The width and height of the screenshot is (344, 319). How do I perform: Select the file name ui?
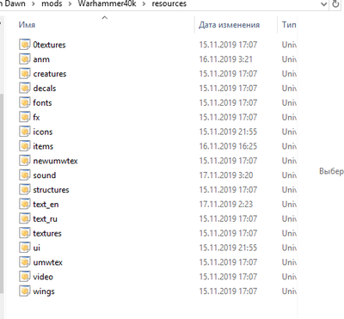point(37,248)
